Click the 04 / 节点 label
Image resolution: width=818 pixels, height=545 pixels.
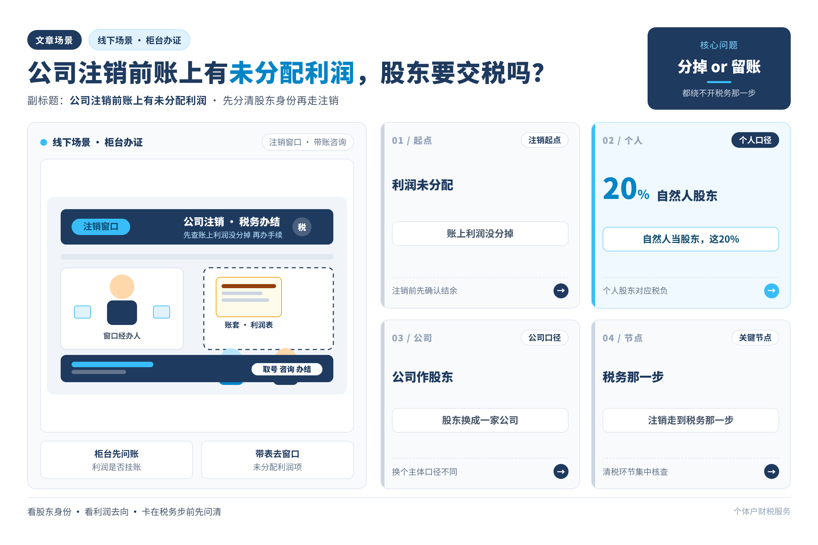622,338
